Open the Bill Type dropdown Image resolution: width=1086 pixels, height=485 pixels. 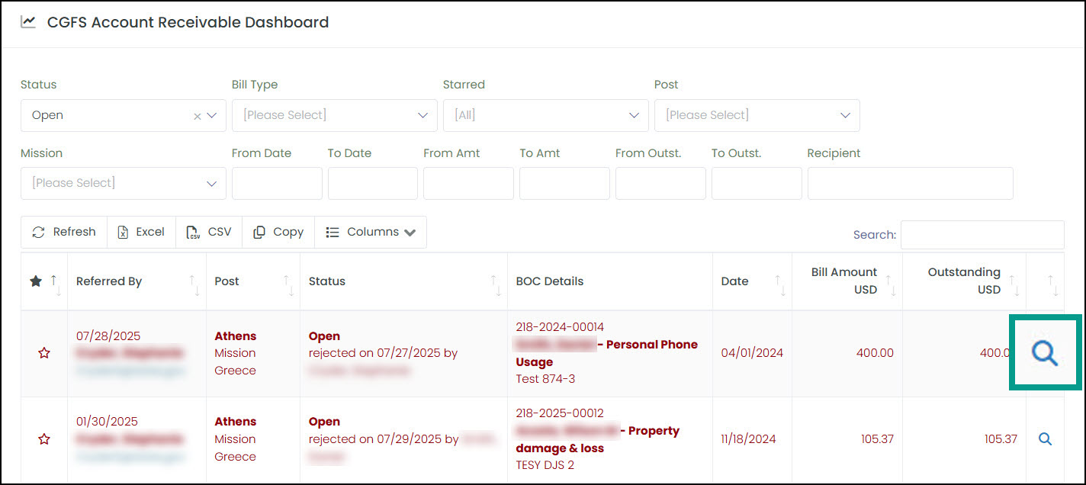point(335,115)
